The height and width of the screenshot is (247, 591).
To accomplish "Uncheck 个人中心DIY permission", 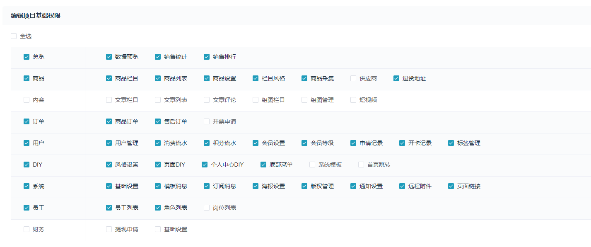I will (x=205, y=165).
